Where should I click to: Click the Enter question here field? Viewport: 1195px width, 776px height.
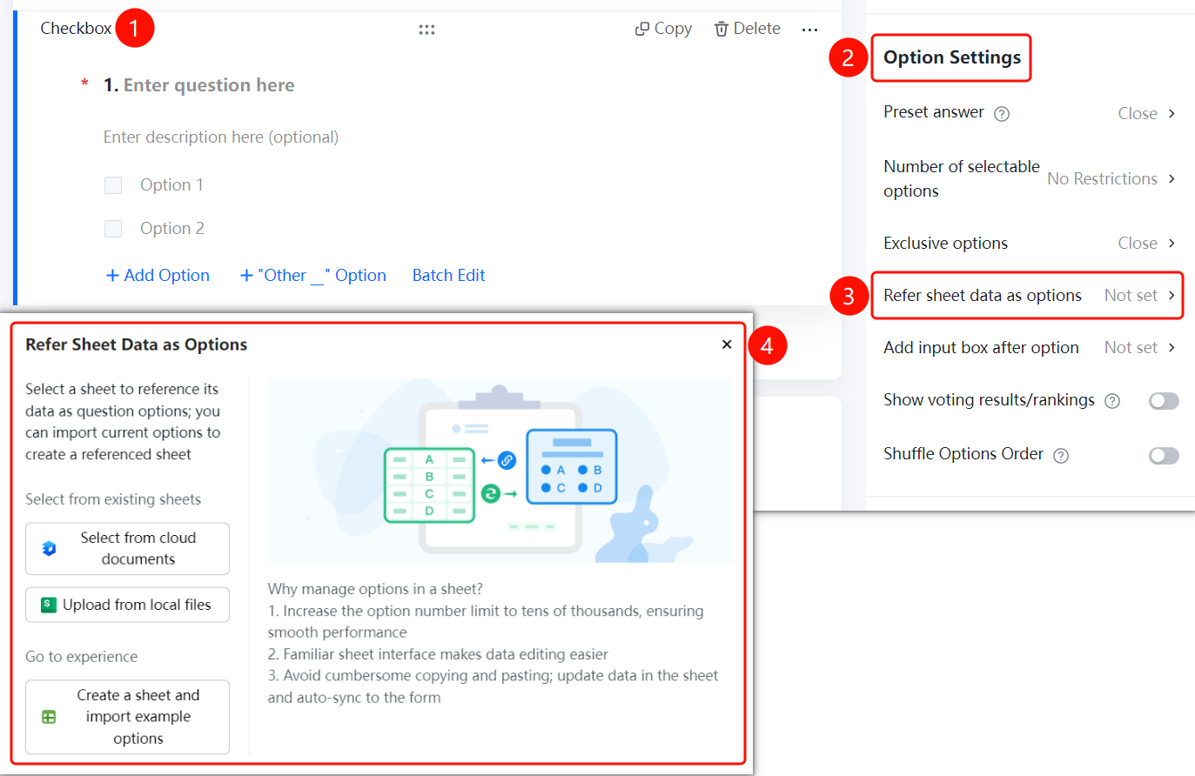point(209,85)
